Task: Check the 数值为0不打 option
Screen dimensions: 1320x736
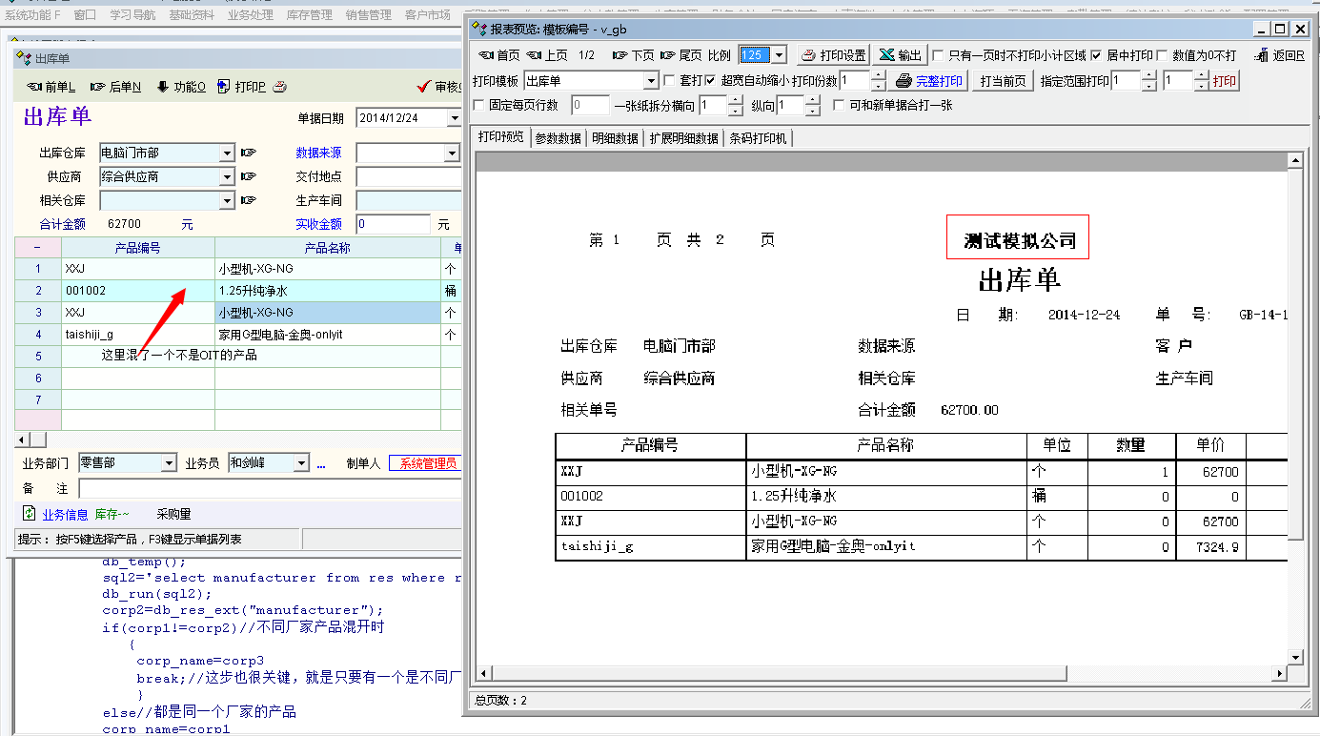Action: (x=1162, y=55)
